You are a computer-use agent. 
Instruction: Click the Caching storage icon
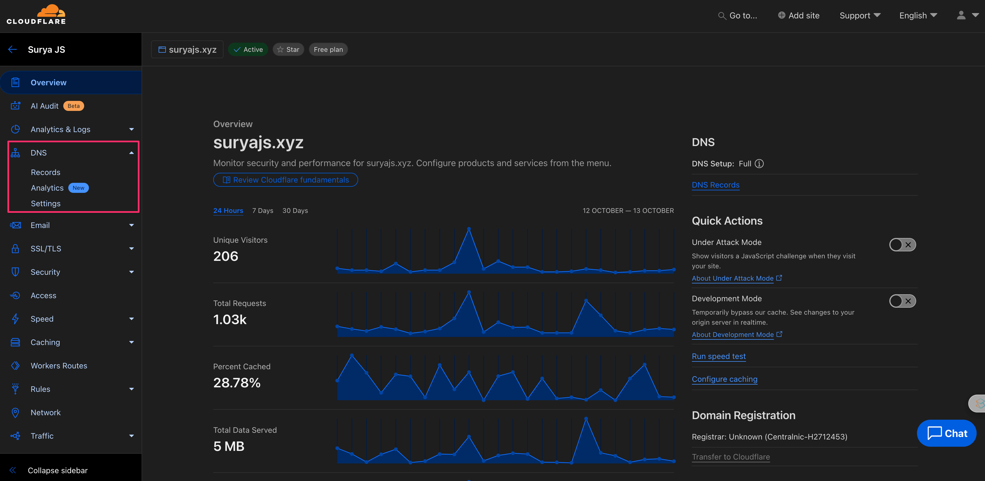(x=15, y=342)
